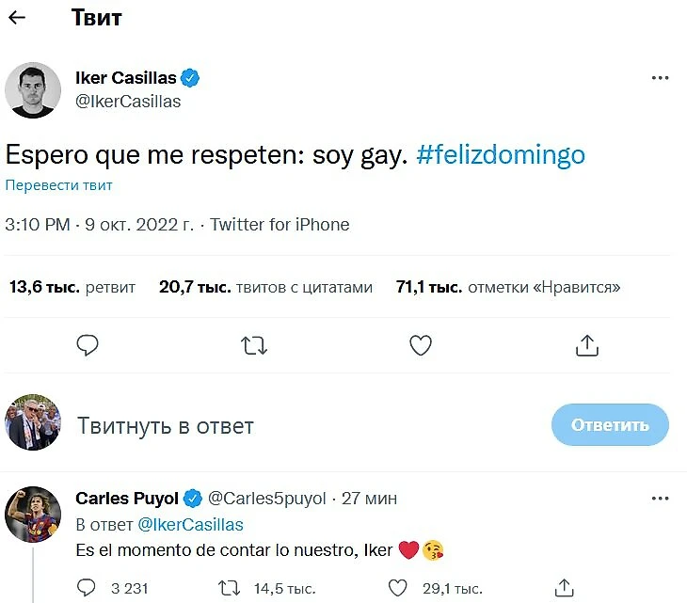This screenshot has height=603, width=687.
Task: Open the 13,6 тыс. ретвит list
Action: (x=72, y=287)
